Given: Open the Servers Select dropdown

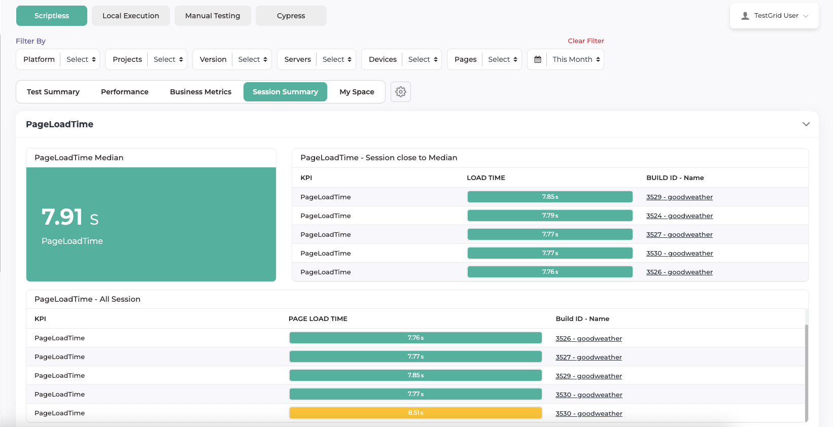Looking at the screenshot, I should pos(337,59).
